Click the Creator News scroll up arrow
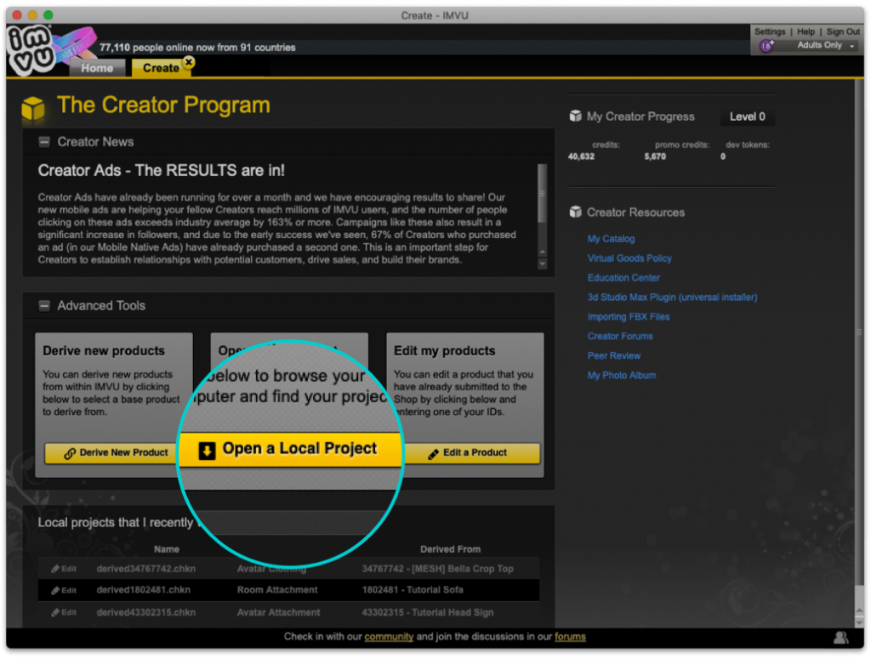871x658 pixels. (542, 252)
